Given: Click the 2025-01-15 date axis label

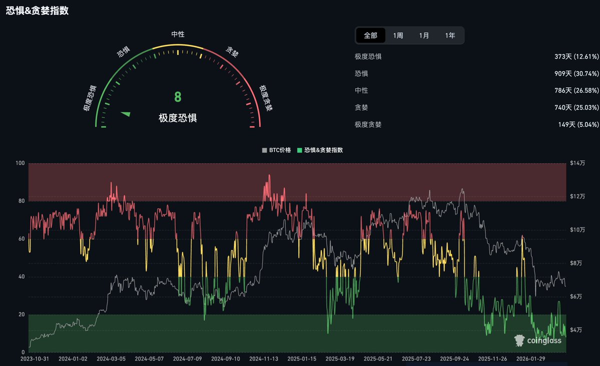Looking at the screenshot, I should click(x=302, y=358).
